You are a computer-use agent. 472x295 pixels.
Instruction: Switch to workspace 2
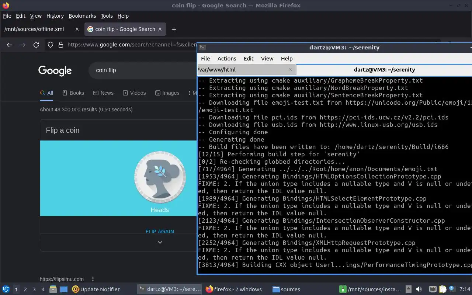(x=25, y=289)
